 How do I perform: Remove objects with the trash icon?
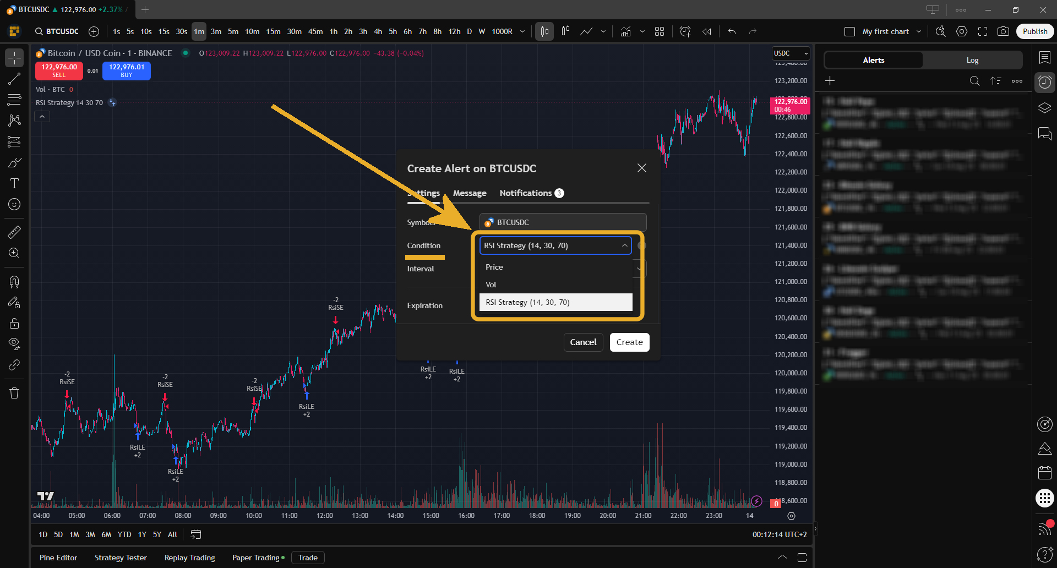[x=14, y=393]
